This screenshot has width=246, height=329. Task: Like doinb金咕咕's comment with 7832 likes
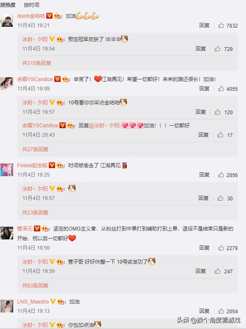(x=221, y=25)
